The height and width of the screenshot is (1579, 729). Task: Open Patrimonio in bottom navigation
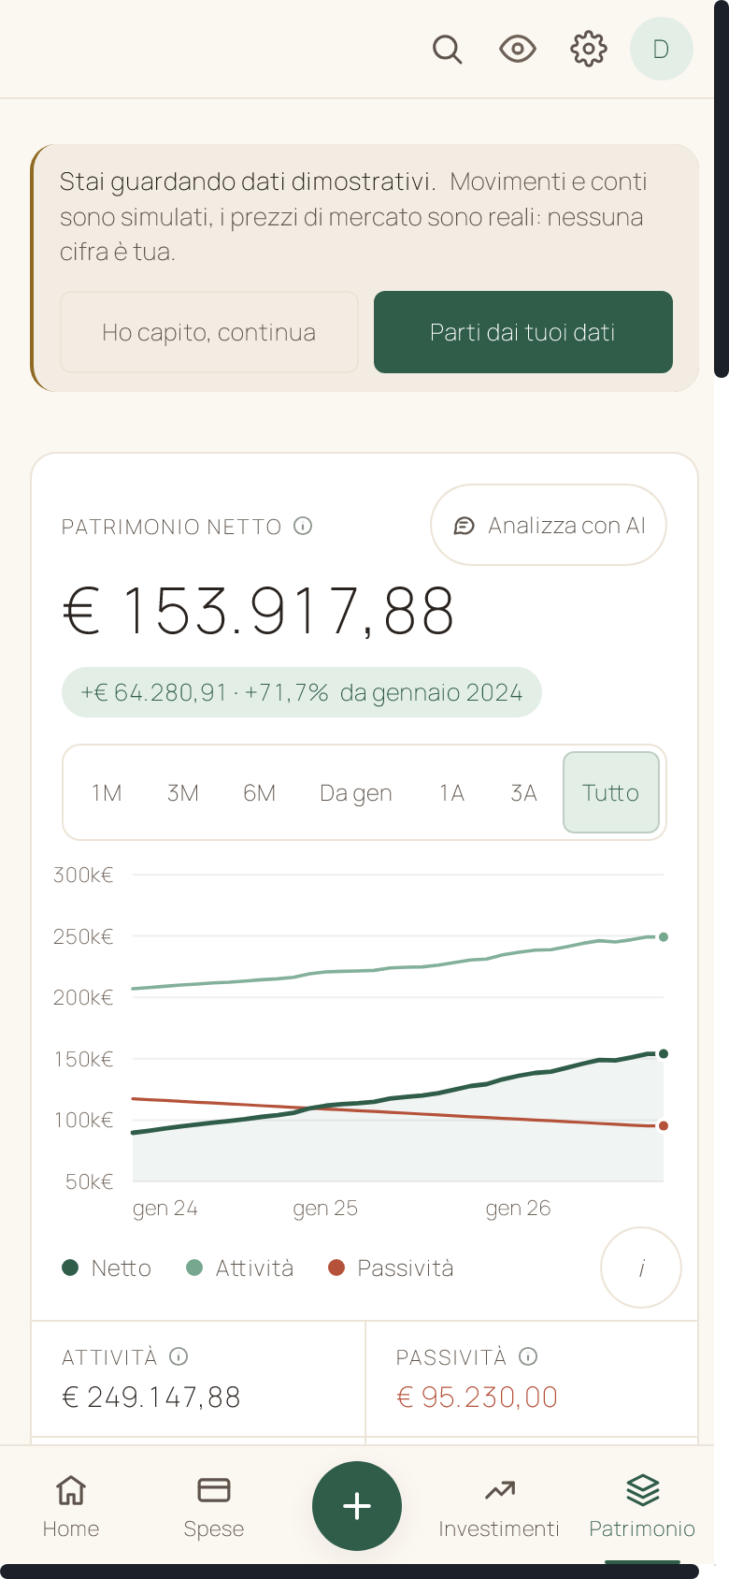(x=642, y=1506)
